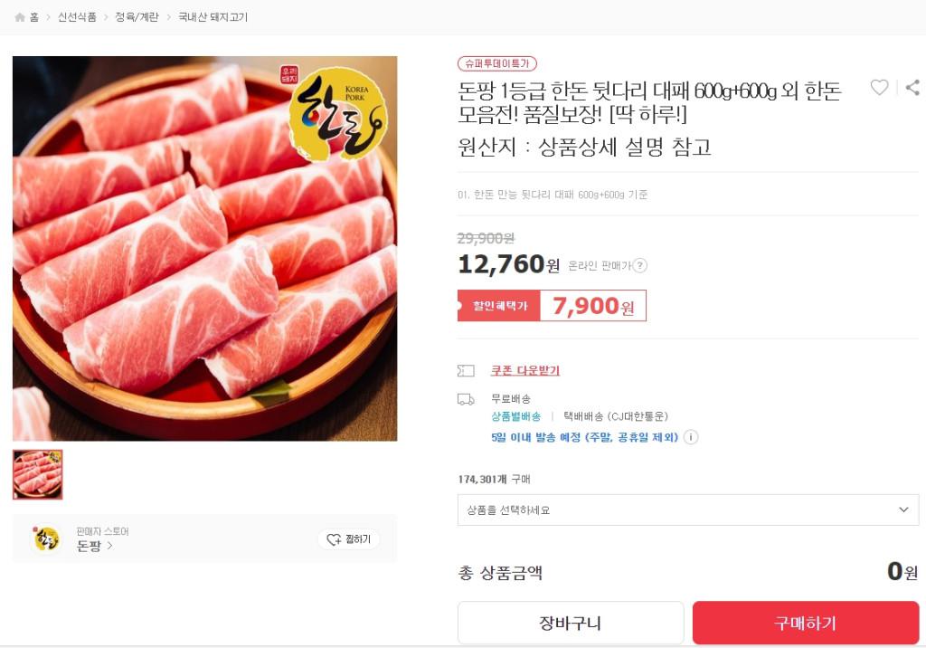
Task: Click the home icon in breadcrumb
Action: [20, 17]
